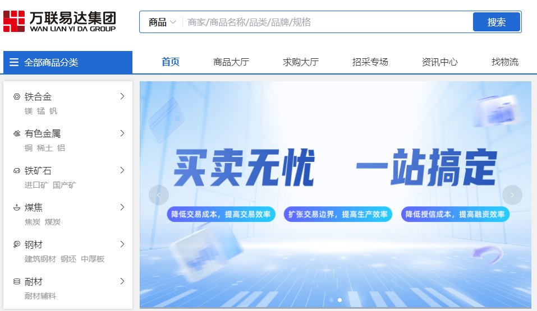This screenshot has width=537, height=311.
Task: Select the 镁 subcategory
Action: [x=29, y=111]
